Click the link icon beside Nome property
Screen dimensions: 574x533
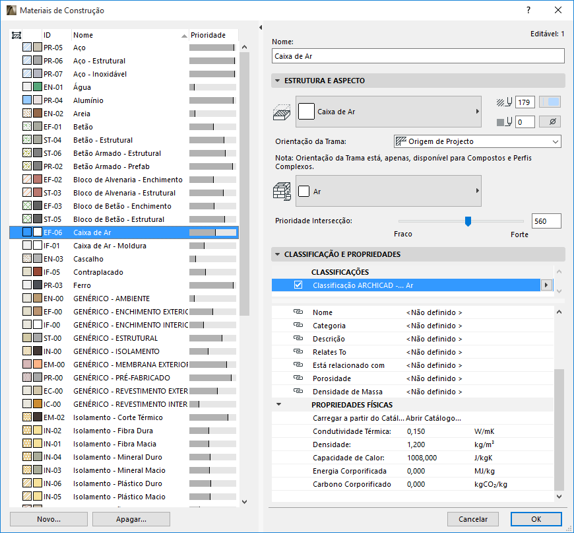[x=298, y=312]
